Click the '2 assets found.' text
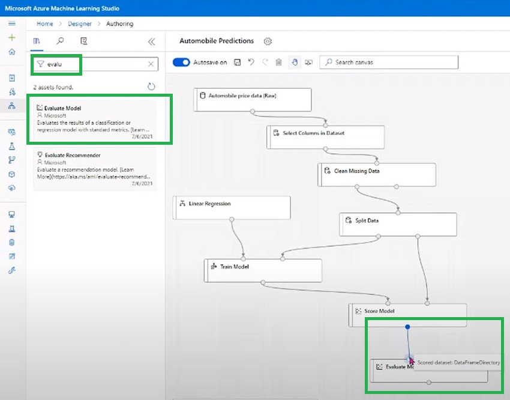The image size is (510, 400). click(x=53, y=87)
